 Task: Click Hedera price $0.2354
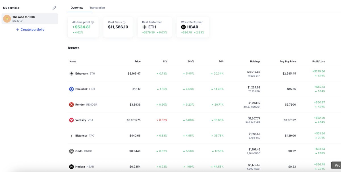[x=135, y=167]
